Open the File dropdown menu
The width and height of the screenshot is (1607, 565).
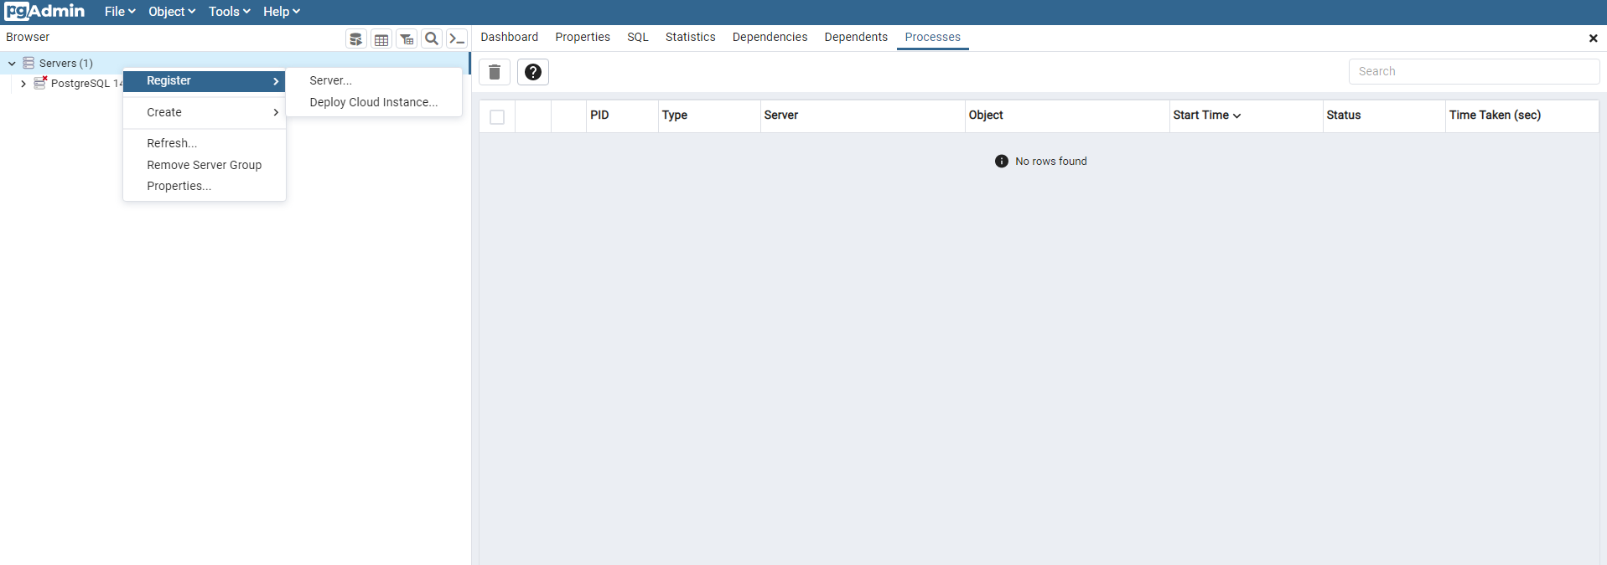coord(119,12)
